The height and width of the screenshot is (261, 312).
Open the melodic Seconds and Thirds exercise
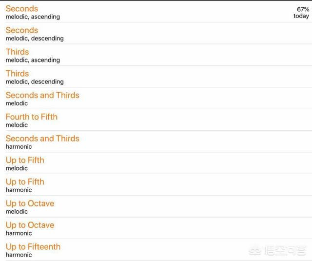tap(42, 95)
